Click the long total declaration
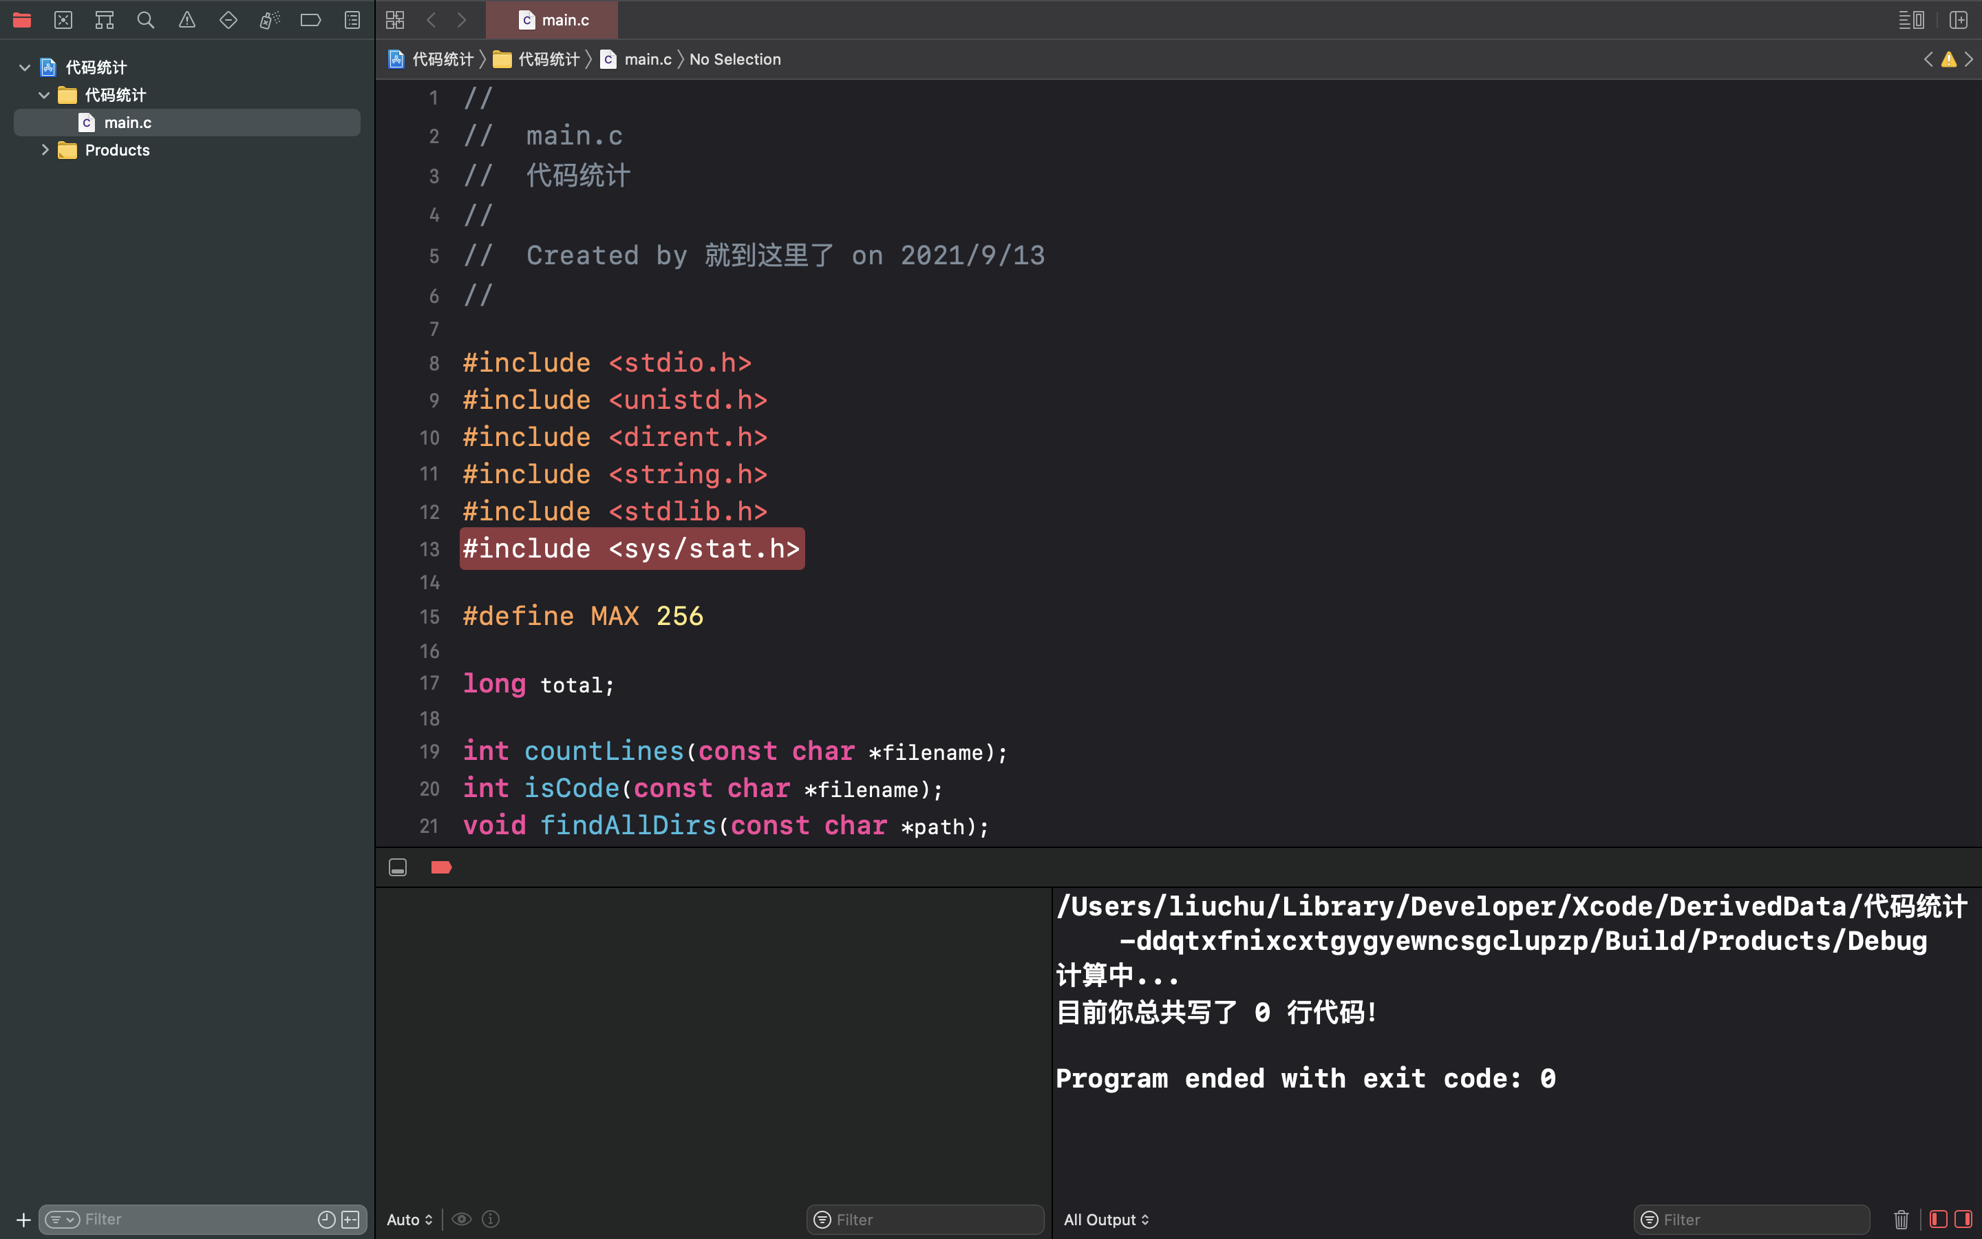1982x1239 pixels. point(538,684)
